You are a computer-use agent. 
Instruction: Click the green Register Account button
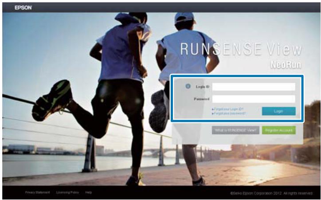click(278, 130)
